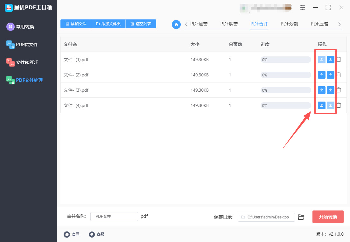The height and width of the screenshot is (242, 350).
Task: Select the PDF合并 tab
Action: tap(259, 24)
